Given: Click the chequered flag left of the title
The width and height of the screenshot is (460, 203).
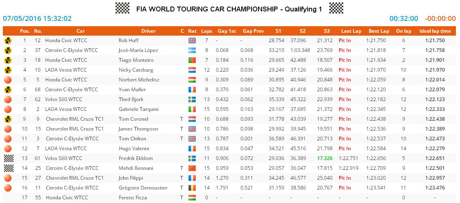Looking at the screenshot, I should [122, 8].
